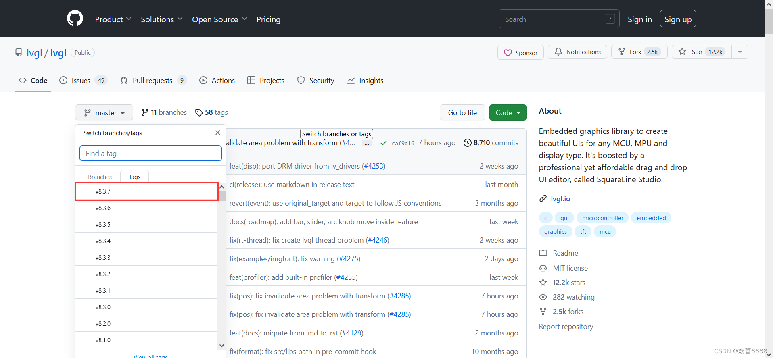Image resolution: width=773 pixels, height=358 pixels.
Task: Expand the star lists dropdown arrow
Action: 740,52
